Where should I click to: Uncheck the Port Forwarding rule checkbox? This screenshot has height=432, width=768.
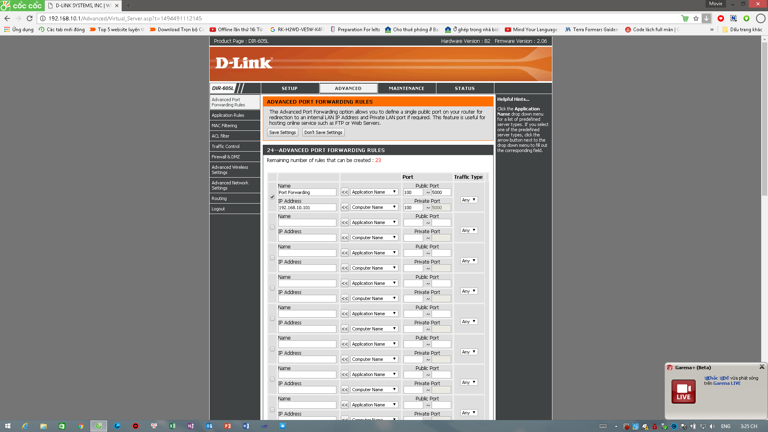tap(272, 197)
